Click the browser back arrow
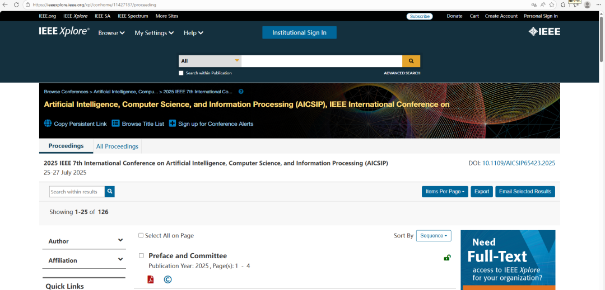 click(5, 4)
